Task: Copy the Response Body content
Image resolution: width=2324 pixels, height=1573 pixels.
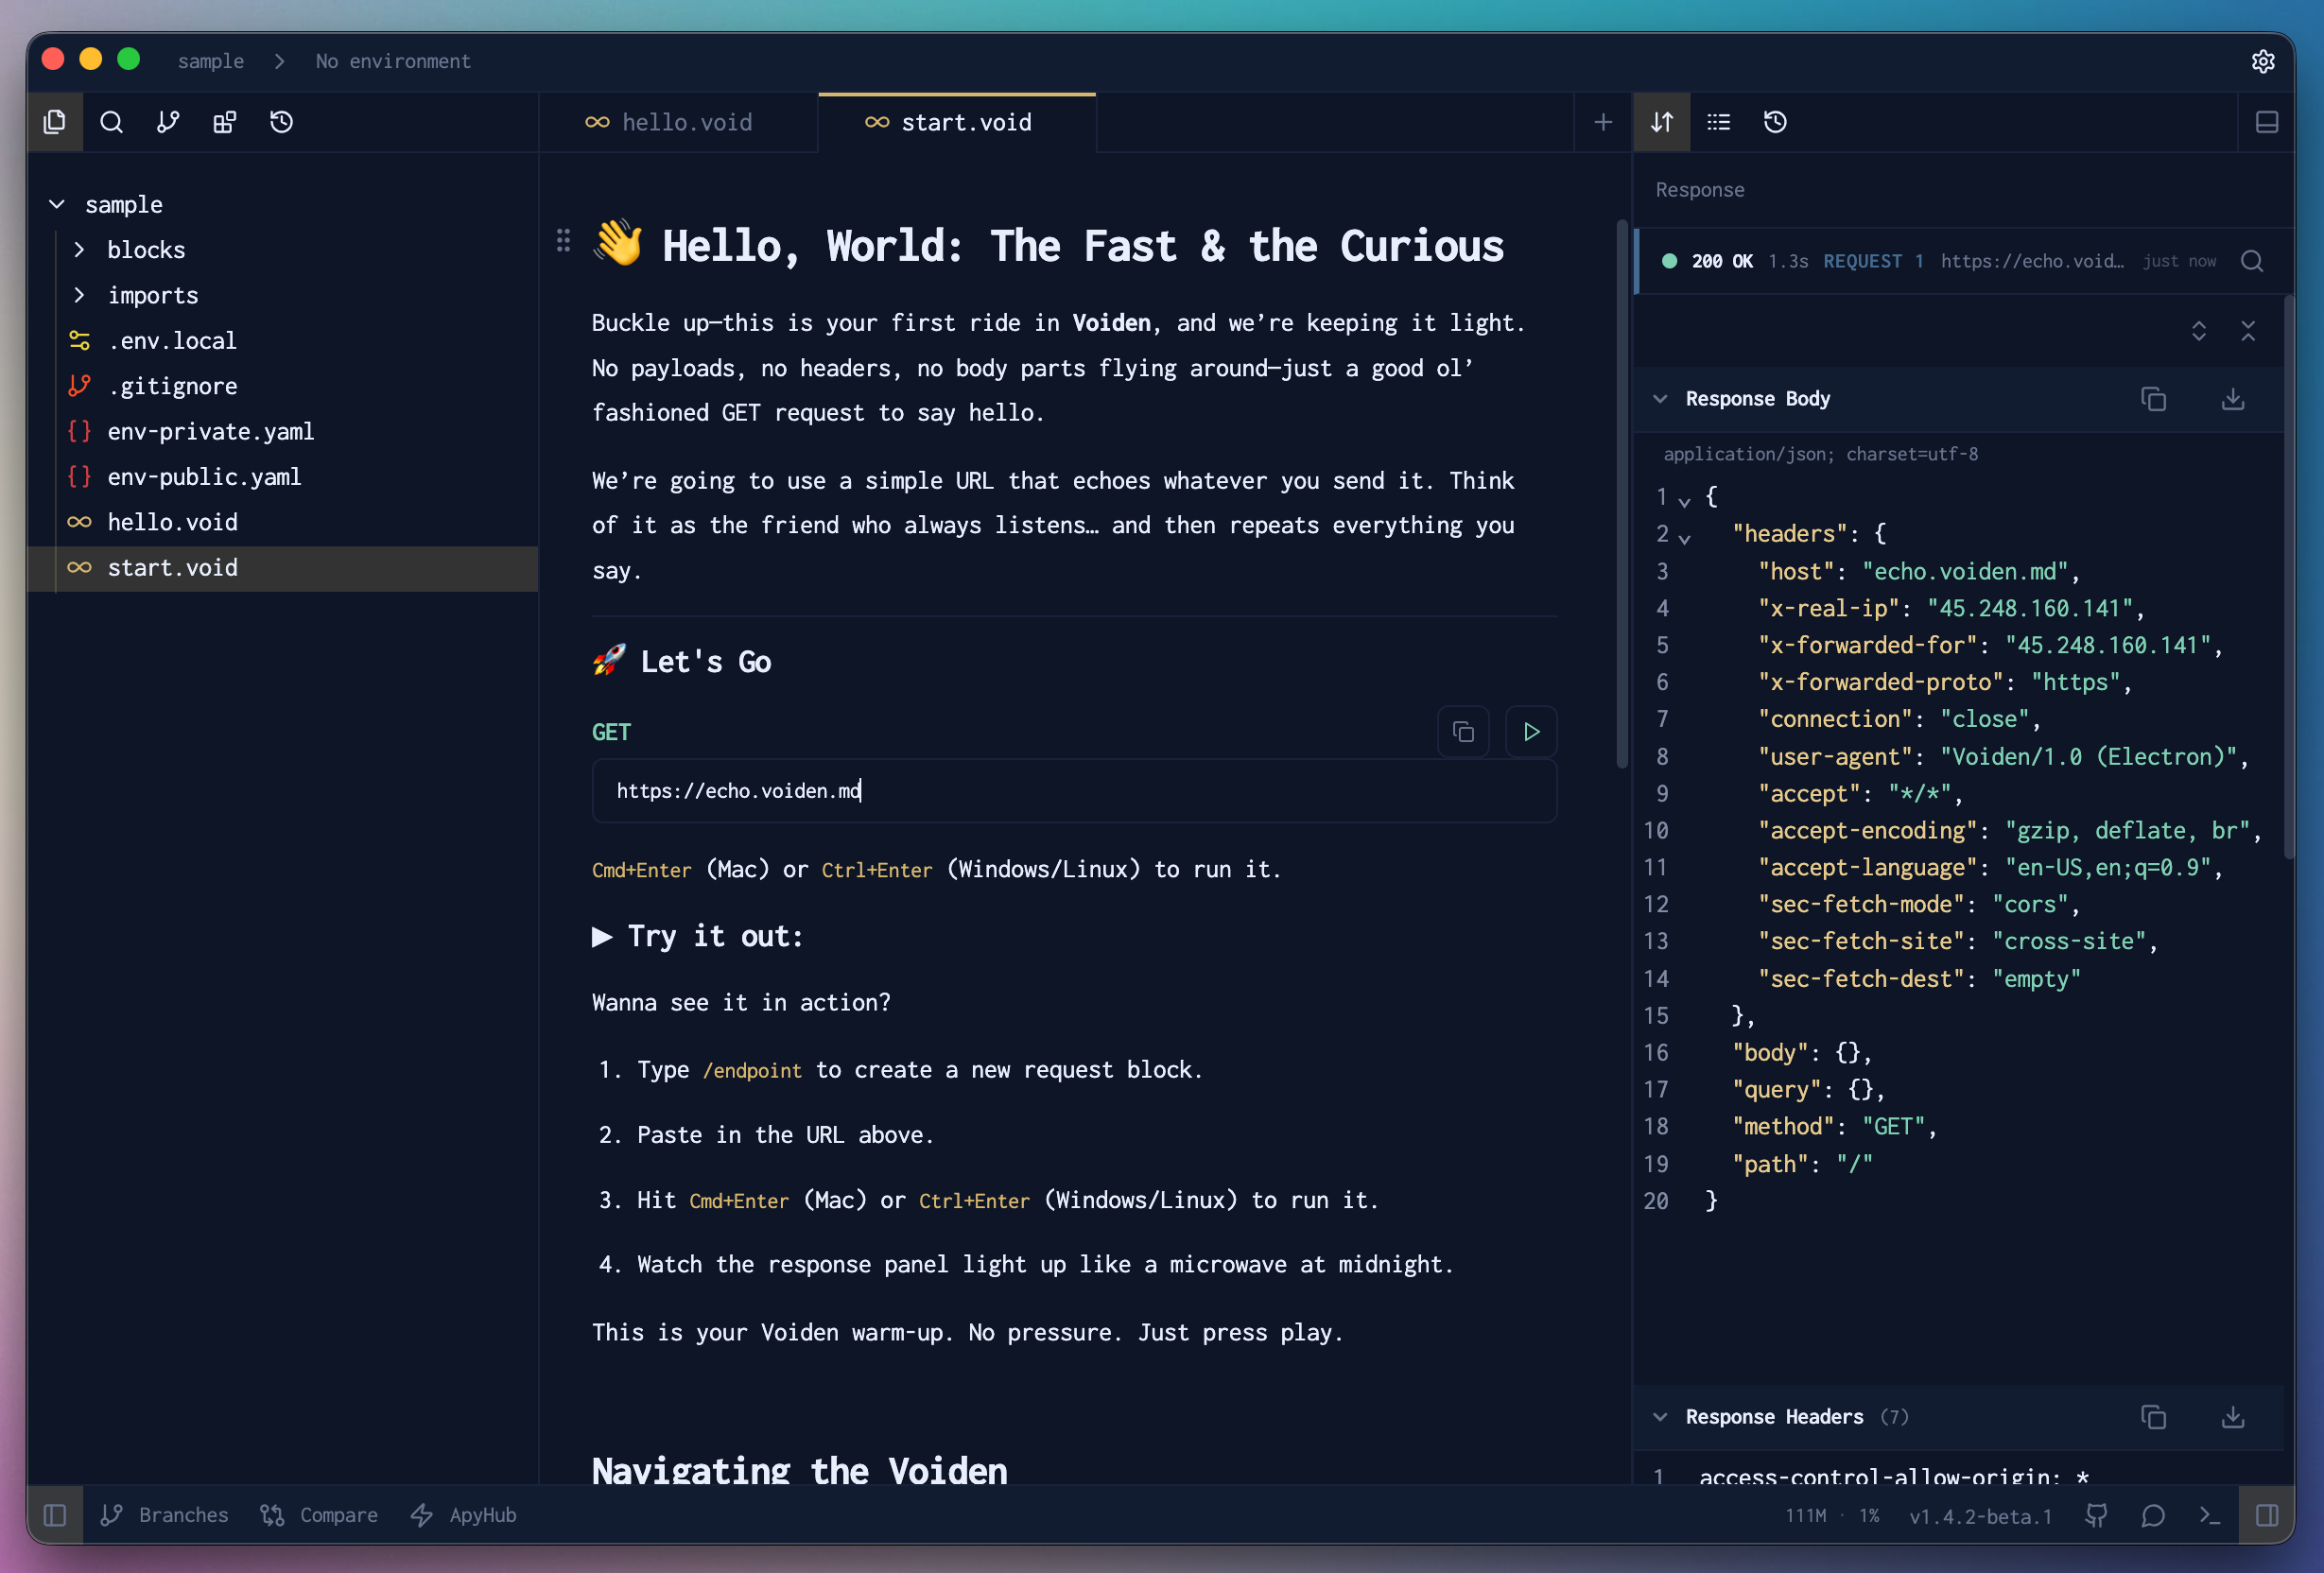Action: pyautogui.click(x=2154, y=399)
